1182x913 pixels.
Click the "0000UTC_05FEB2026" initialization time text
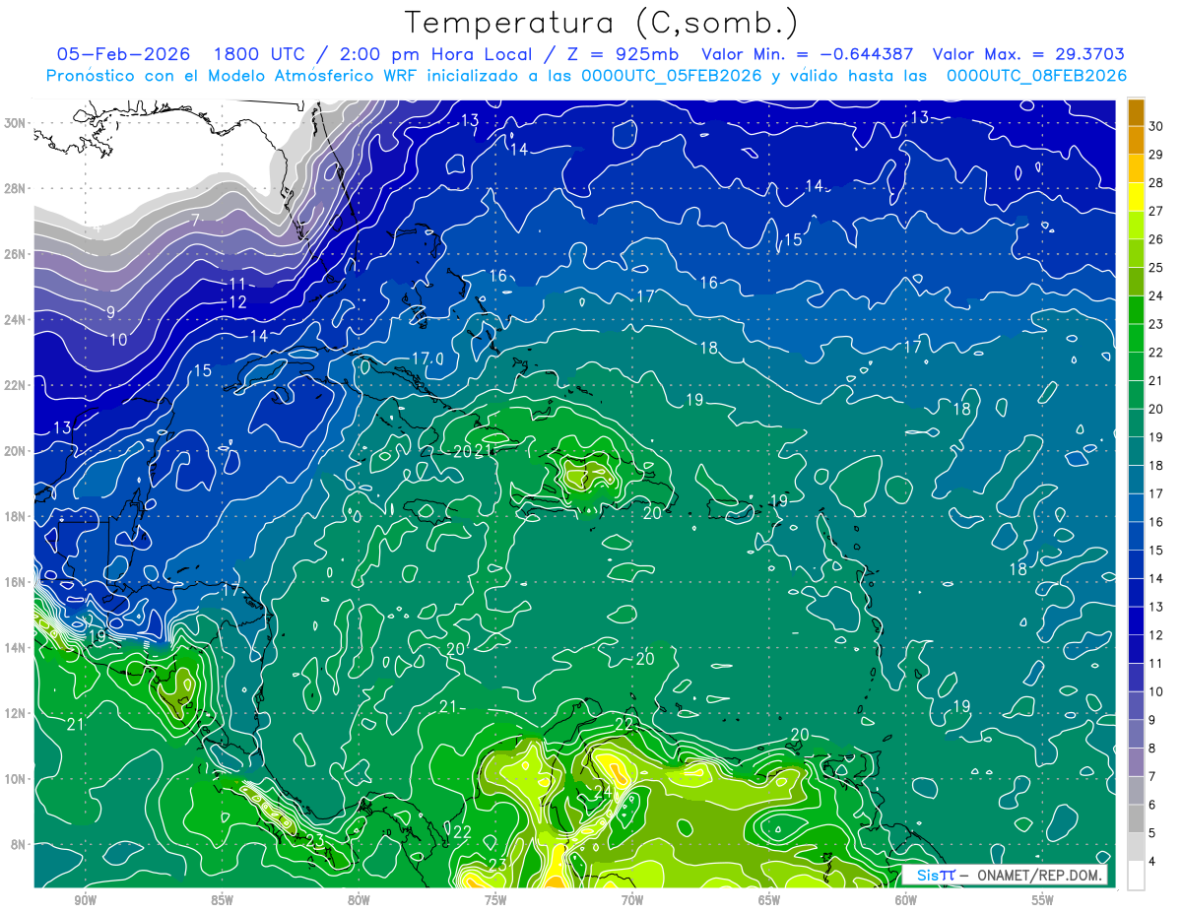672,76
